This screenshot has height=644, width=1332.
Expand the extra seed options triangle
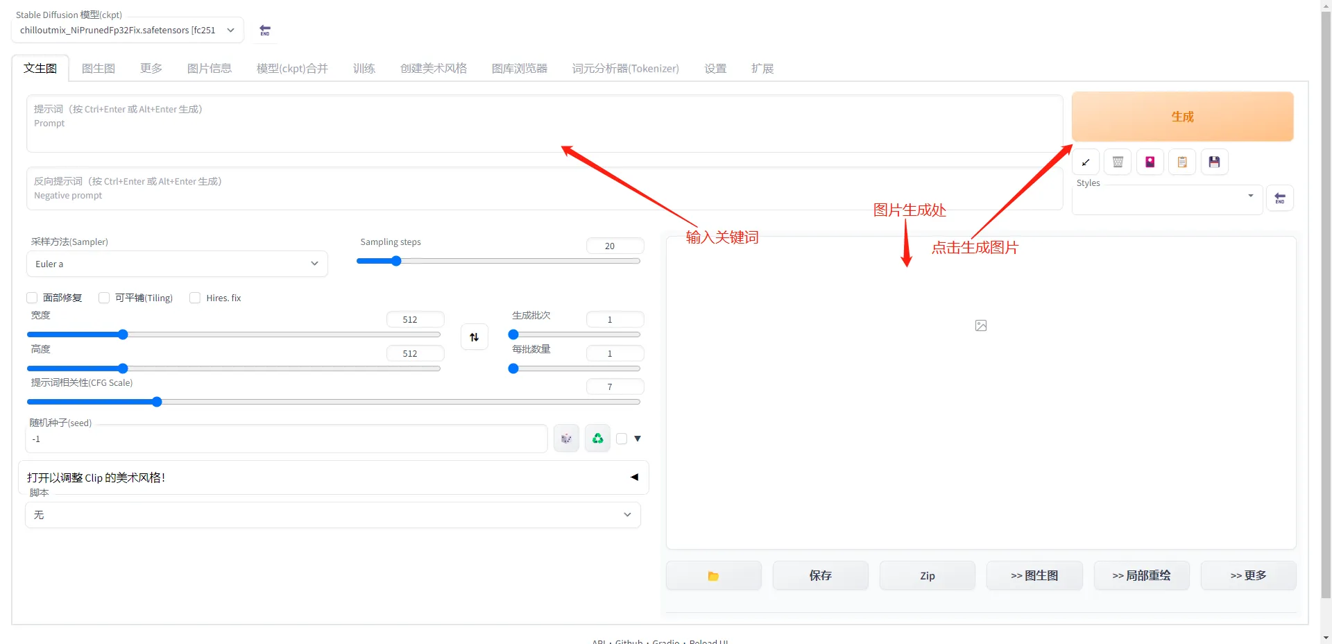pyautogui.click(x=638, y=439)
